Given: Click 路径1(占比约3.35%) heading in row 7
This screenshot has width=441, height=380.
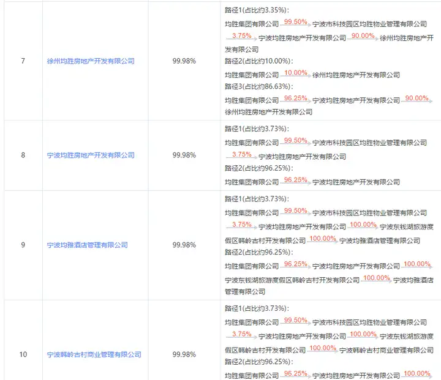Looking at the screenshot, I should click(x=257, y=10).
